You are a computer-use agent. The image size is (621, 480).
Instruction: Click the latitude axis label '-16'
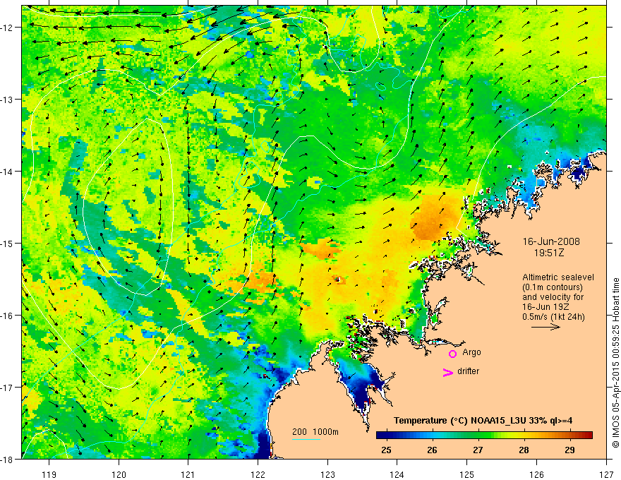point(7,316)
